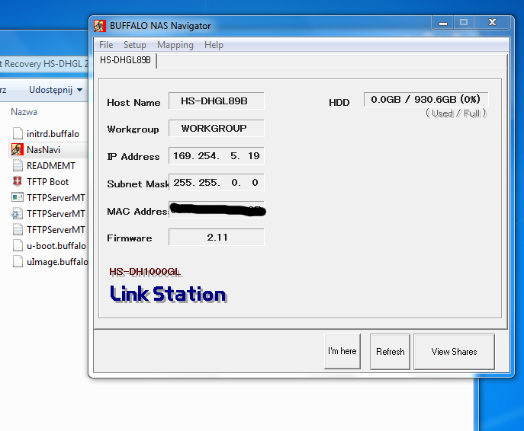Open the Setup menu
The width and height of the screenshot is (524, 431).
click(135, 45)
